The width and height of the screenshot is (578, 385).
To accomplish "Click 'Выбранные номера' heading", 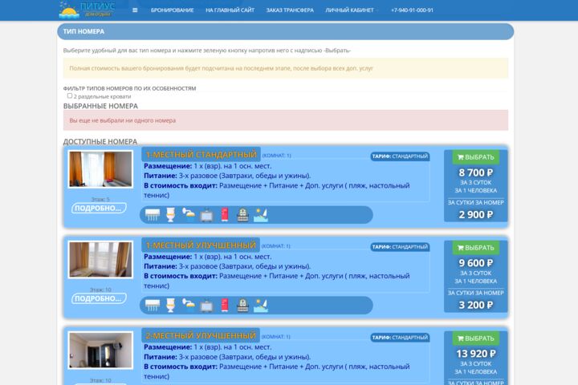I will (100, 106).
